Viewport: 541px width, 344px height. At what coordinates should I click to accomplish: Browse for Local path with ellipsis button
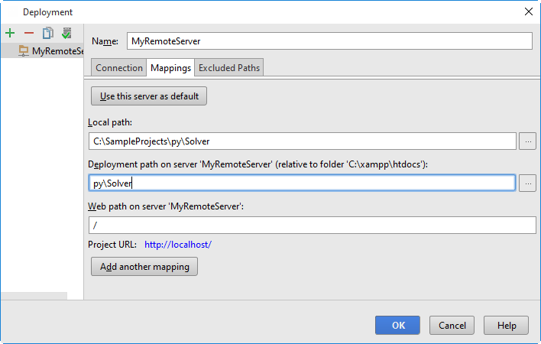point(527,141)
